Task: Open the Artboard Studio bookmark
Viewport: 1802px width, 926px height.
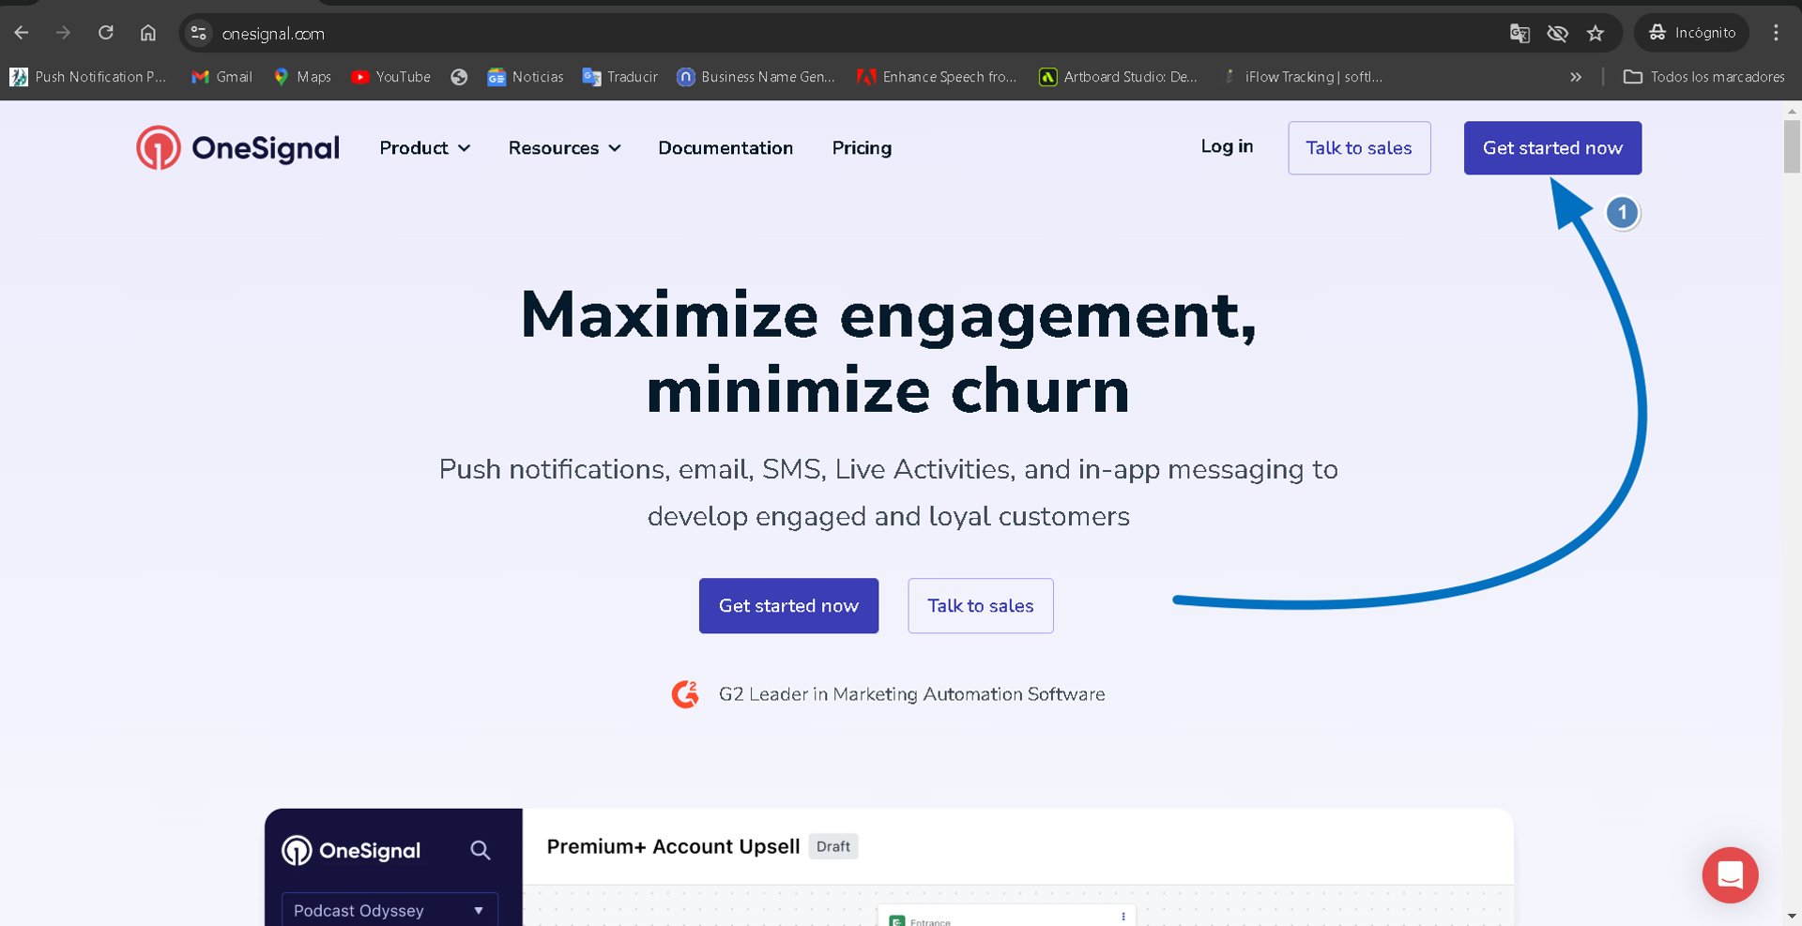Action: (1118, 77)
